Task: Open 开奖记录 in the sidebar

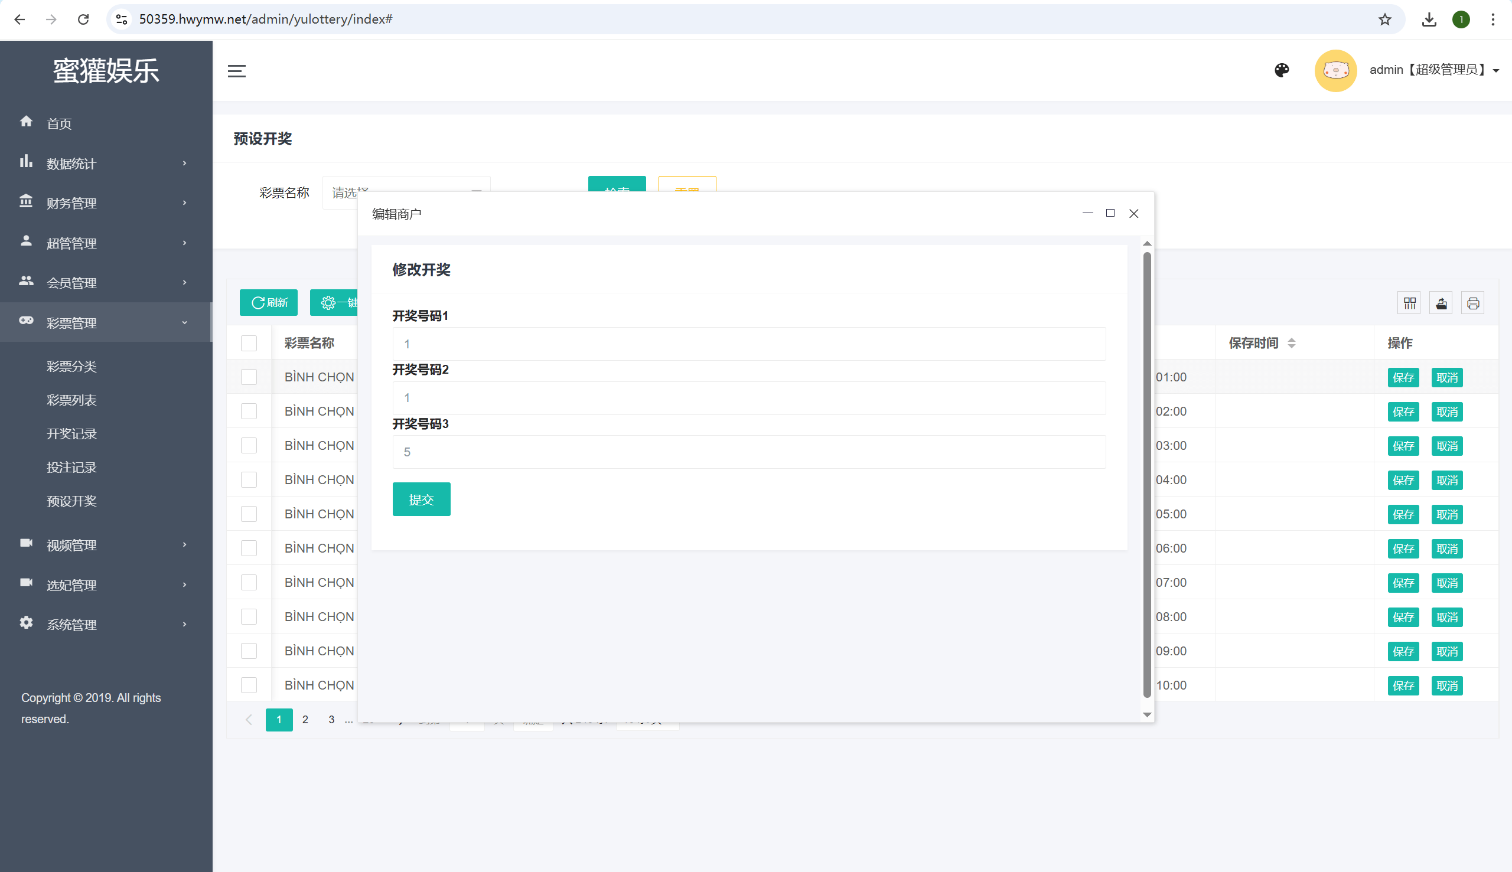Action: pos(72,433)
